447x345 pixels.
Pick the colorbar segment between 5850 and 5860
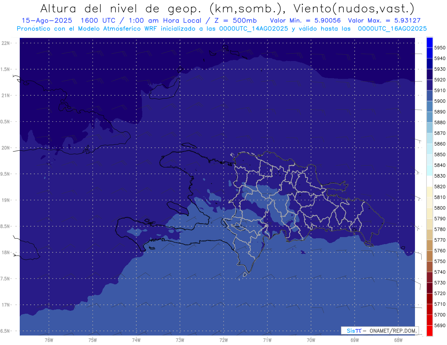(429, 149)
